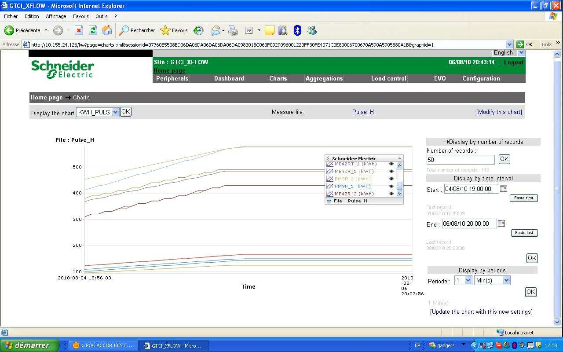Open the Affichage menu
Screen dimensions: 563x352
pyautogui.click(x=56, y=16)
